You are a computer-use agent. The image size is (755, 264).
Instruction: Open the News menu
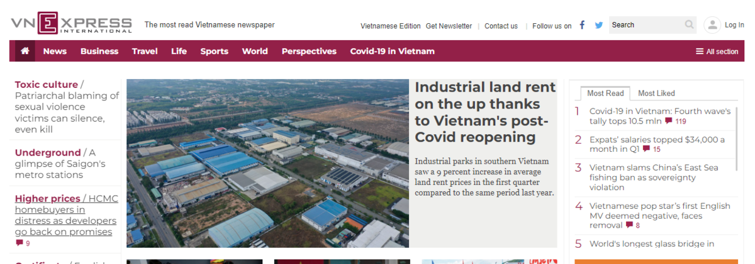55,51
